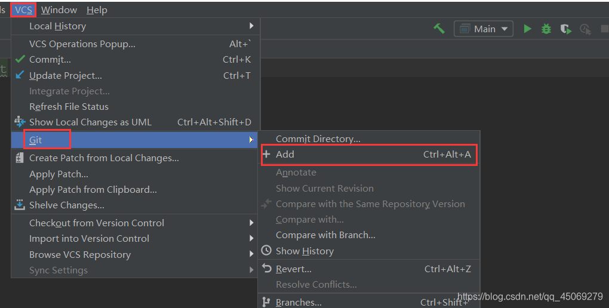Screen dimensions: 609x308
Task: Choose Add in the Git submenu
Action: pyautogui.click(x=369, y=155)
